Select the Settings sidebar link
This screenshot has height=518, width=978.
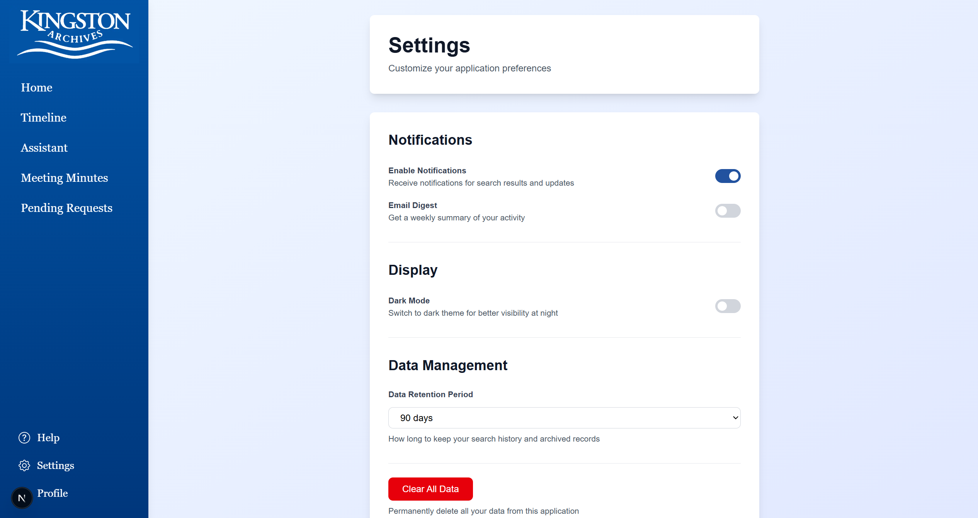[x=56, y=466]
